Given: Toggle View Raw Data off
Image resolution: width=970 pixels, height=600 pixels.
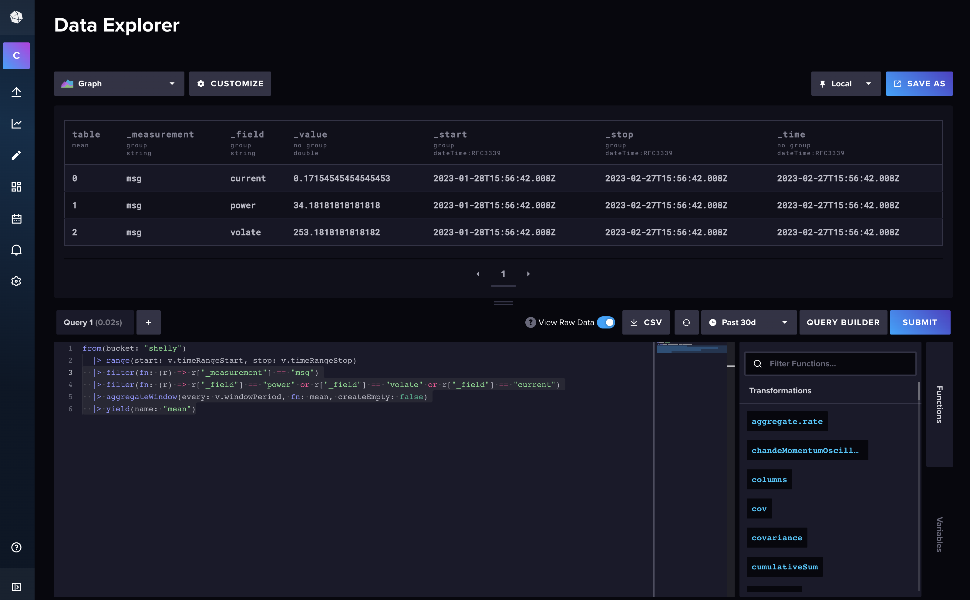Looking at the screenshot, I should pyautogui.click(x=605, y=322).
